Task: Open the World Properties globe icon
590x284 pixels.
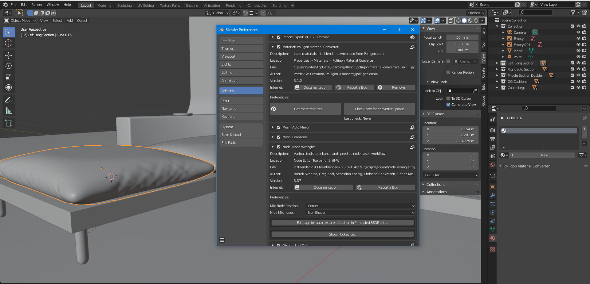Action: tap(492, 165)
